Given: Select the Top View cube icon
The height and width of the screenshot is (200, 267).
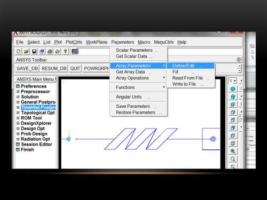Looking at the screenshot, I should [x=233, y=120].
